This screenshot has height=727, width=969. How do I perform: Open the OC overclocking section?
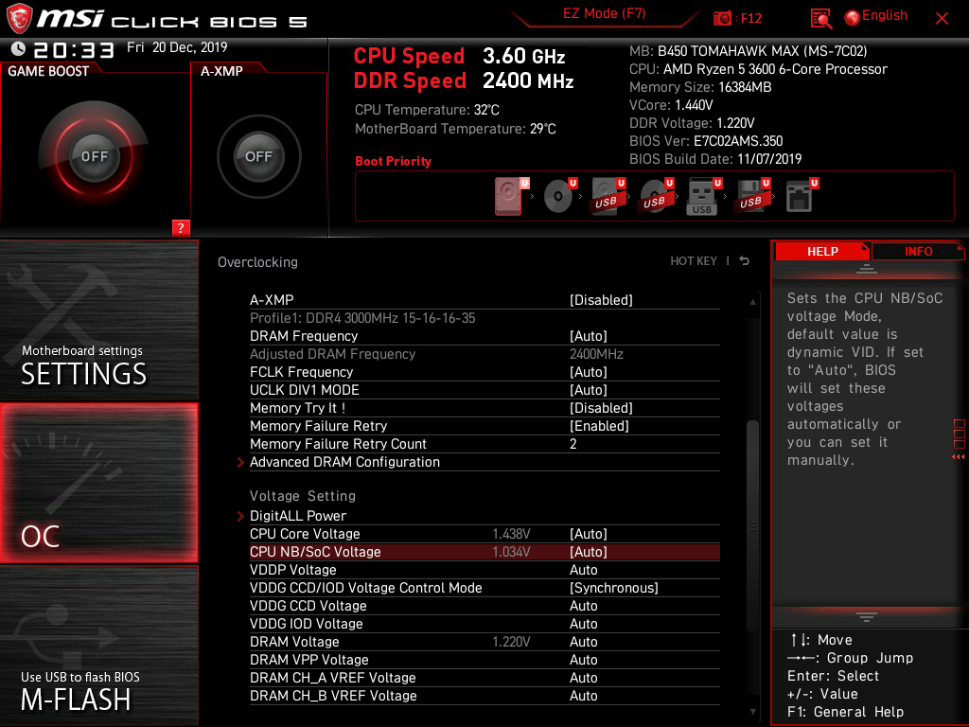click(x=98, y=483)
